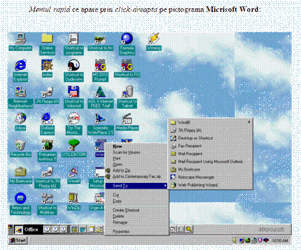Viewport: 301px width, 250px height.
Task: Choose Add to Zip menu entry
Action: click(136, 170)
